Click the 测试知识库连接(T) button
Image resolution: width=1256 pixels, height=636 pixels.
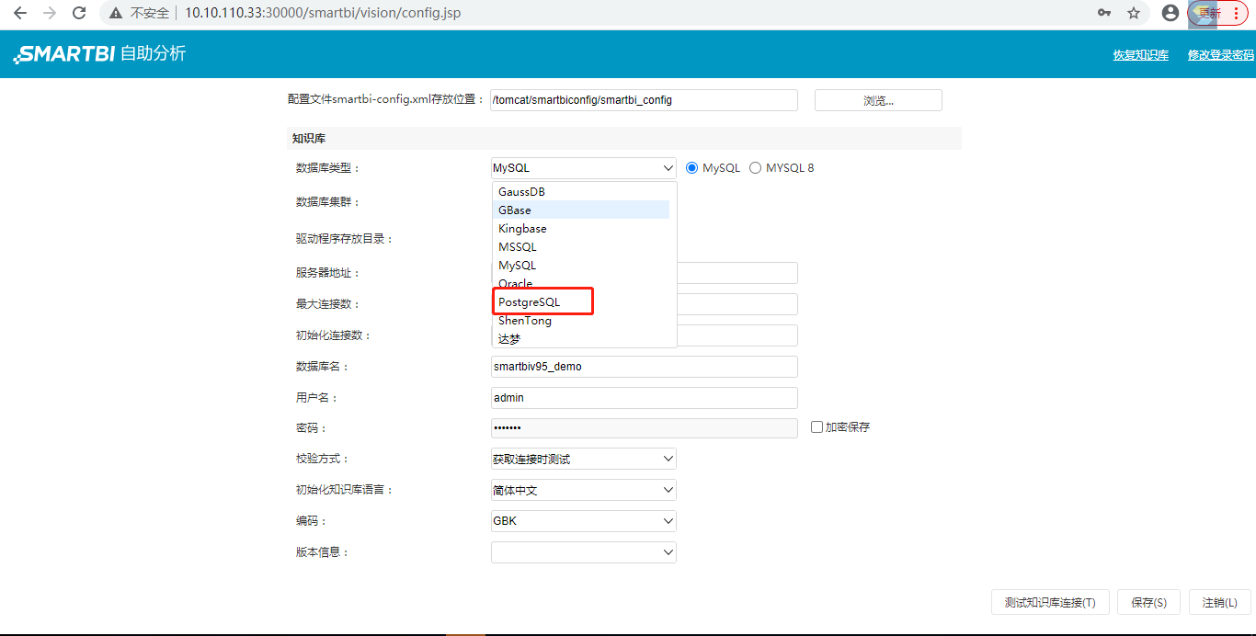[x=1050, y=602]
